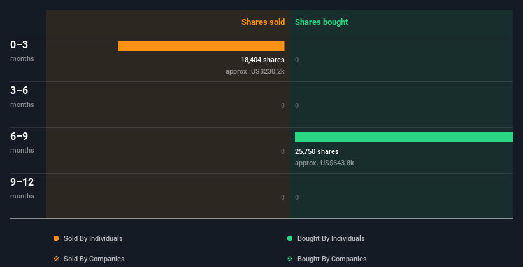Click the 9–12 months row label
The width and height of the screenshot is (523, 267).
click(22, 188)
